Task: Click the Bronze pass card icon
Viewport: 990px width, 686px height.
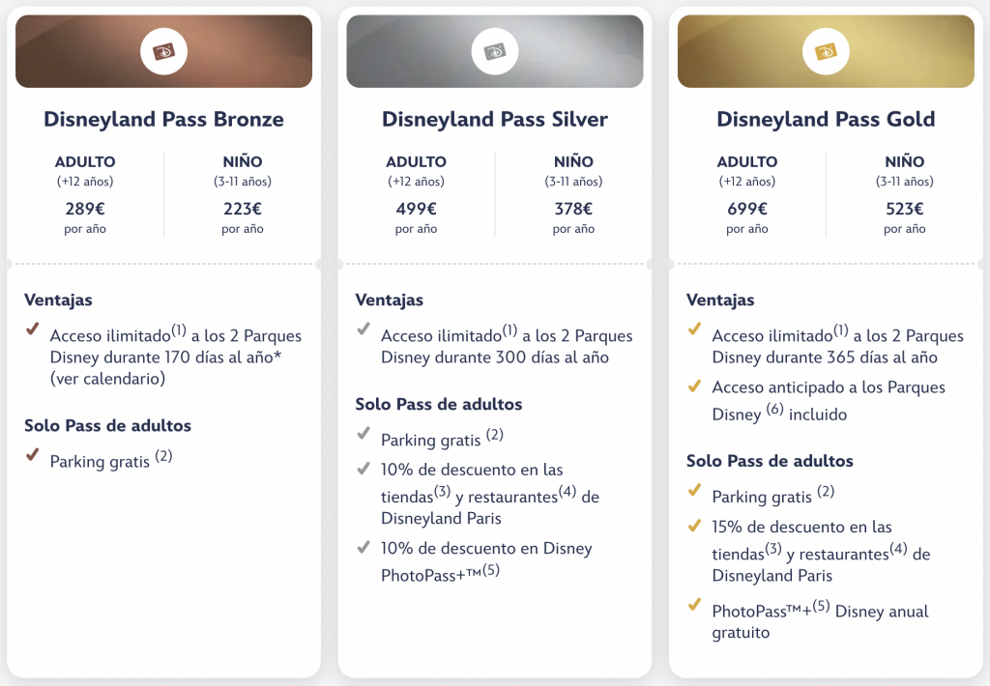Action: (163, 51)
